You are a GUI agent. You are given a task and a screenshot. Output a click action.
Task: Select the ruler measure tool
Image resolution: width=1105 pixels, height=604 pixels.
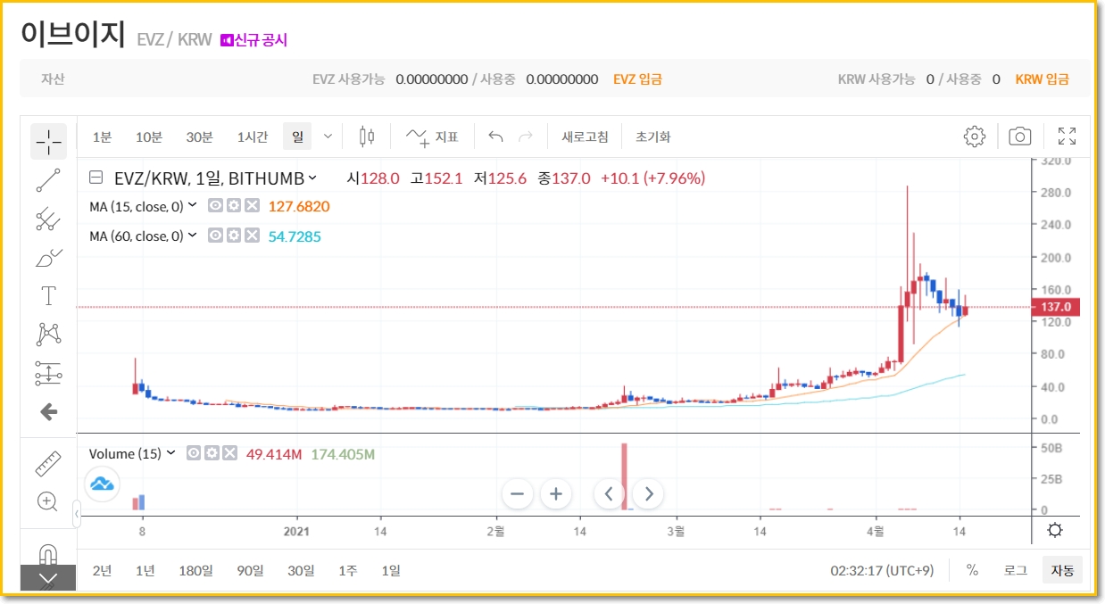point(48,464)
